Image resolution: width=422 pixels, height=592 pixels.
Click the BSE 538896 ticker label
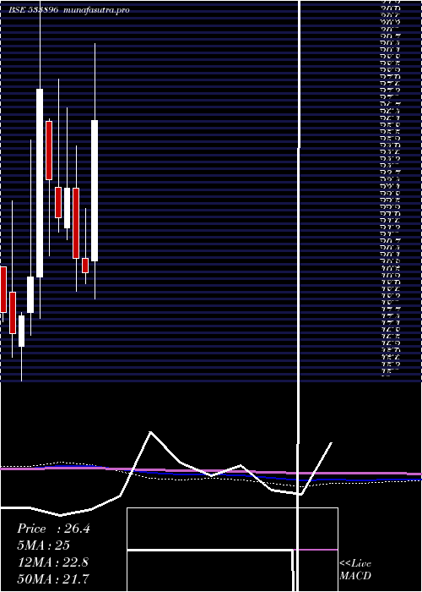click(33, 10)
